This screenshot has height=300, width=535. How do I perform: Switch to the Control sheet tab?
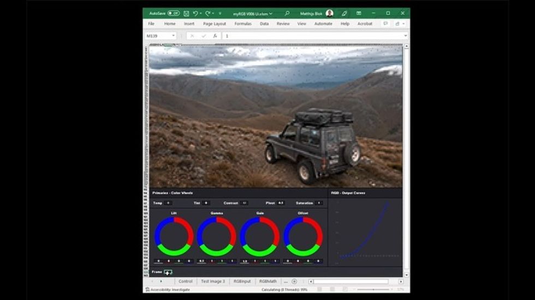tap(185, 281)
